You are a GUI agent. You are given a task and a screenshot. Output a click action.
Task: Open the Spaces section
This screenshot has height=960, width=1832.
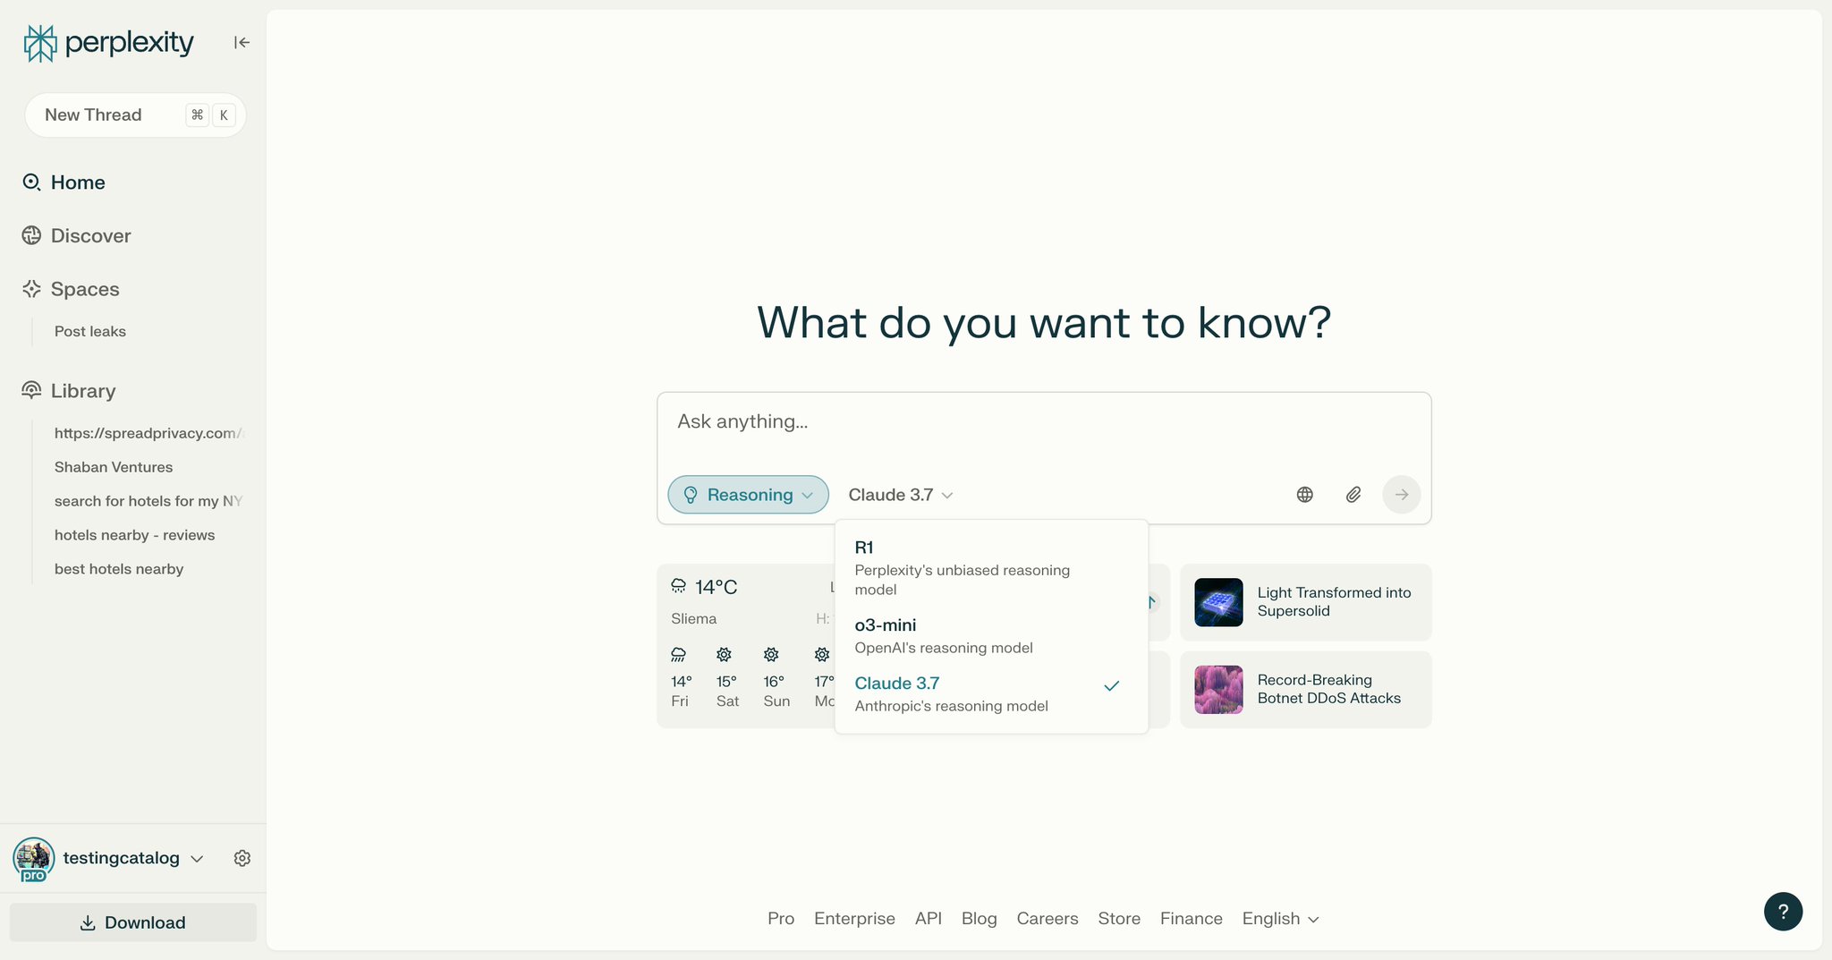[85, 289]
